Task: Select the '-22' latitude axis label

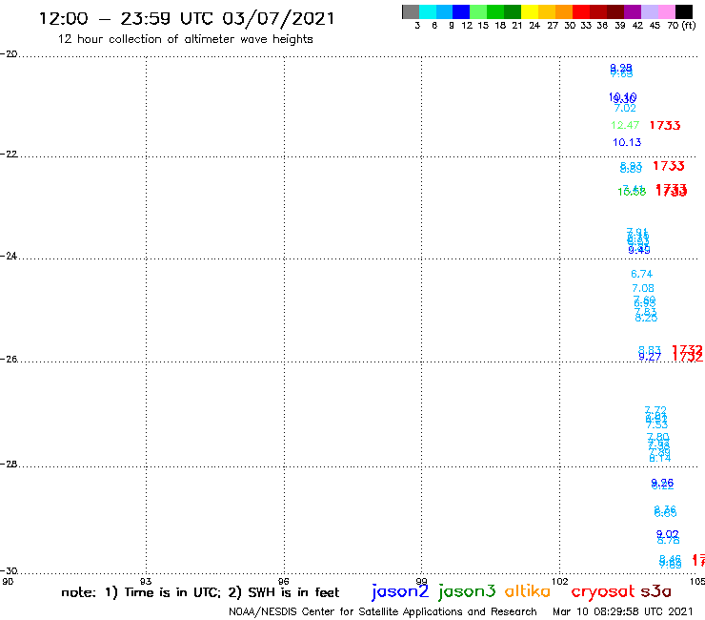Action: (9, 154)
